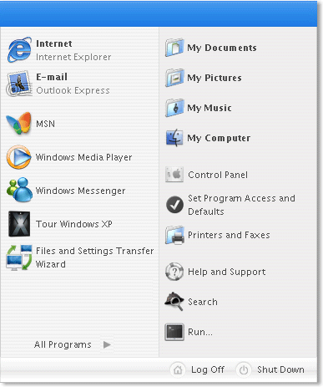This screenshot has width=323, height=387.
Task: Click the Help and Support lifebuoy icon
Action: point(174,272)
